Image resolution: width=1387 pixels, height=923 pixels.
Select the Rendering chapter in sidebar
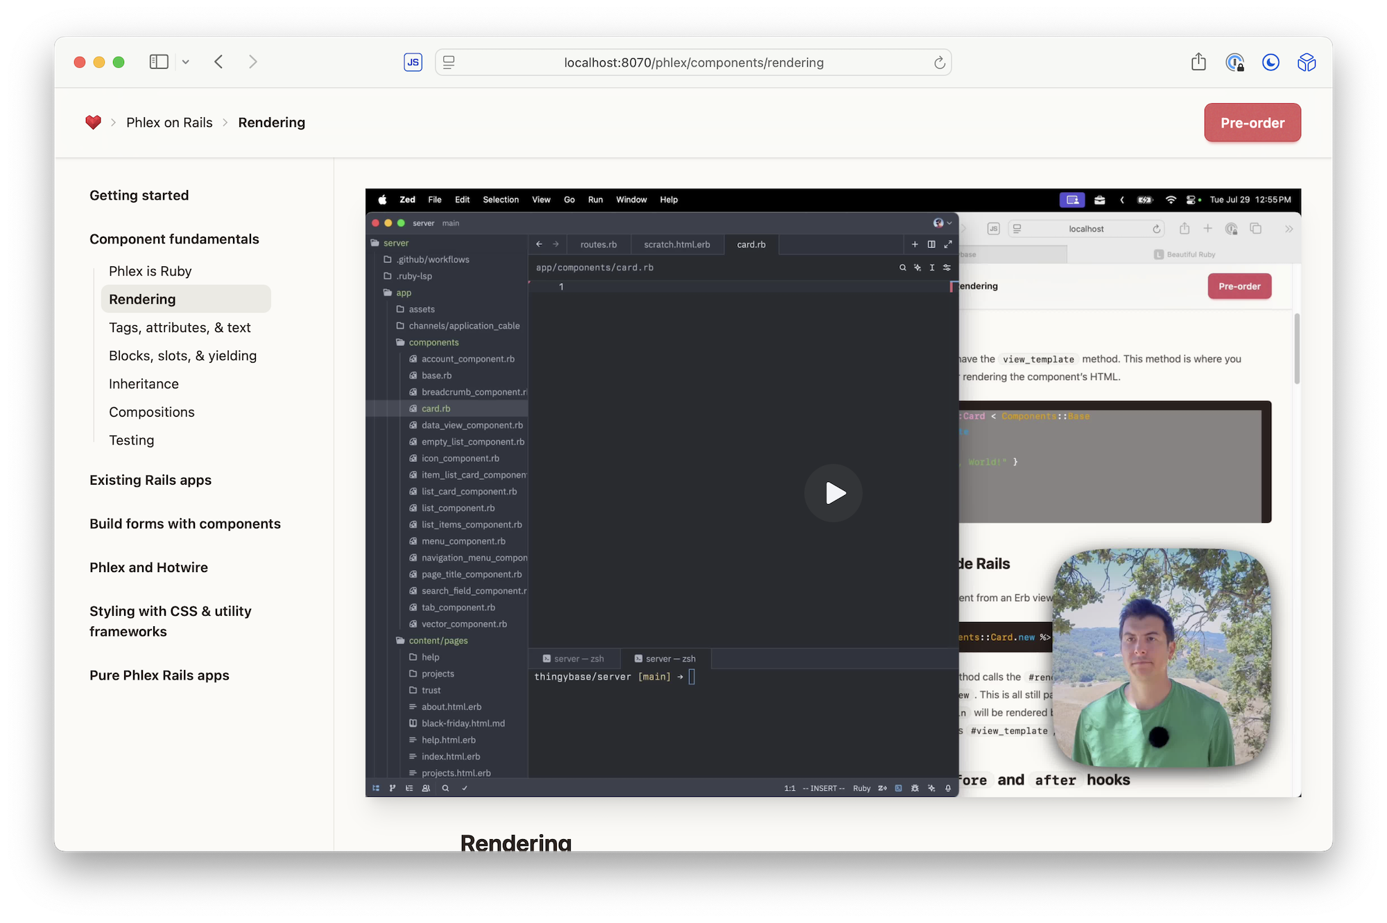(x=186, y=299)
